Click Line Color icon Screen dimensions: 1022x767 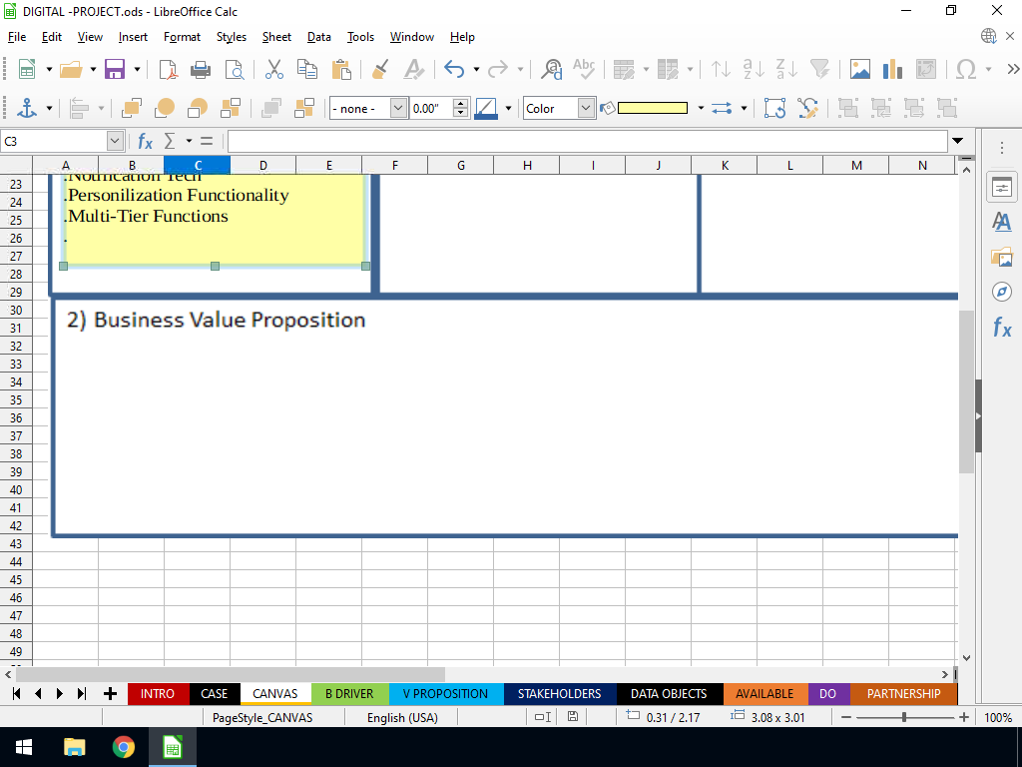[x=486, y=108]
